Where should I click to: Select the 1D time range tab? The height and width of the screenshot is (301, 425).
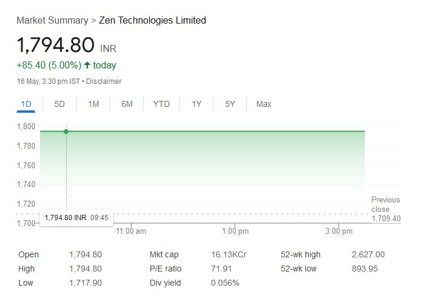pyautogui.click(x=26, y=104)
